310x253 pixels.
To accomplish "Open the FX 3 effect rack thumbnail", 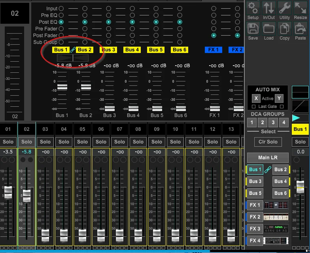I will click(x=276, y=229).
